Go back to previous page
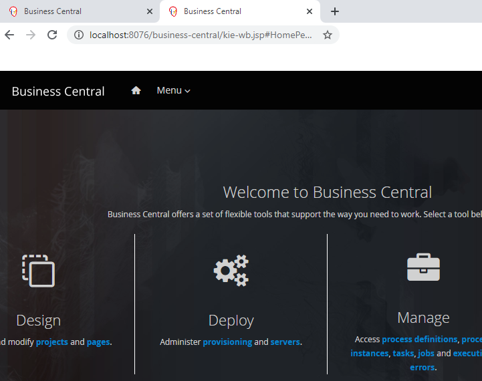The image size is (482, 381). pos(9,35)
